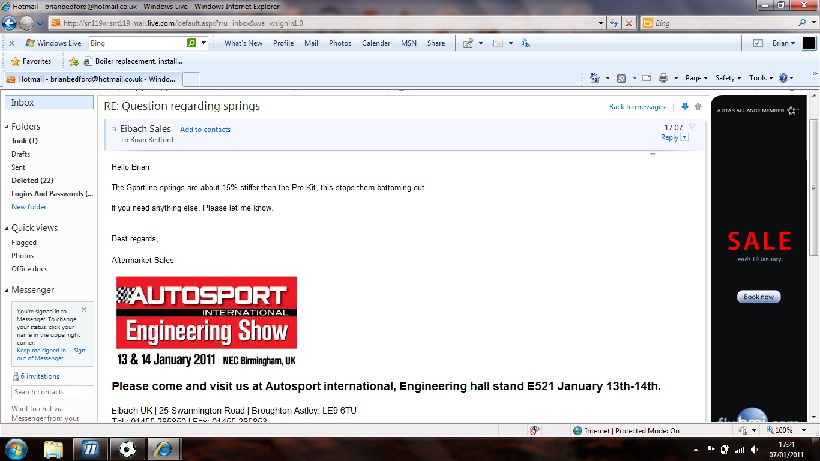Click the Autosport Engineering Show banner image
The width and height of the screenshot is (820, 461).
[207, 322]
